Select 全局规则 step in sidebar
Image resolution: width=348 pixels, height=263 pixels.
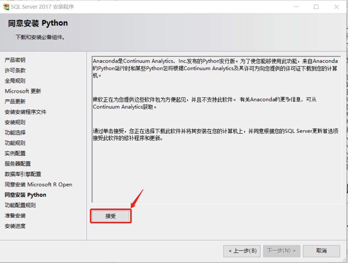pyautogui.click(x=15, y=81)
